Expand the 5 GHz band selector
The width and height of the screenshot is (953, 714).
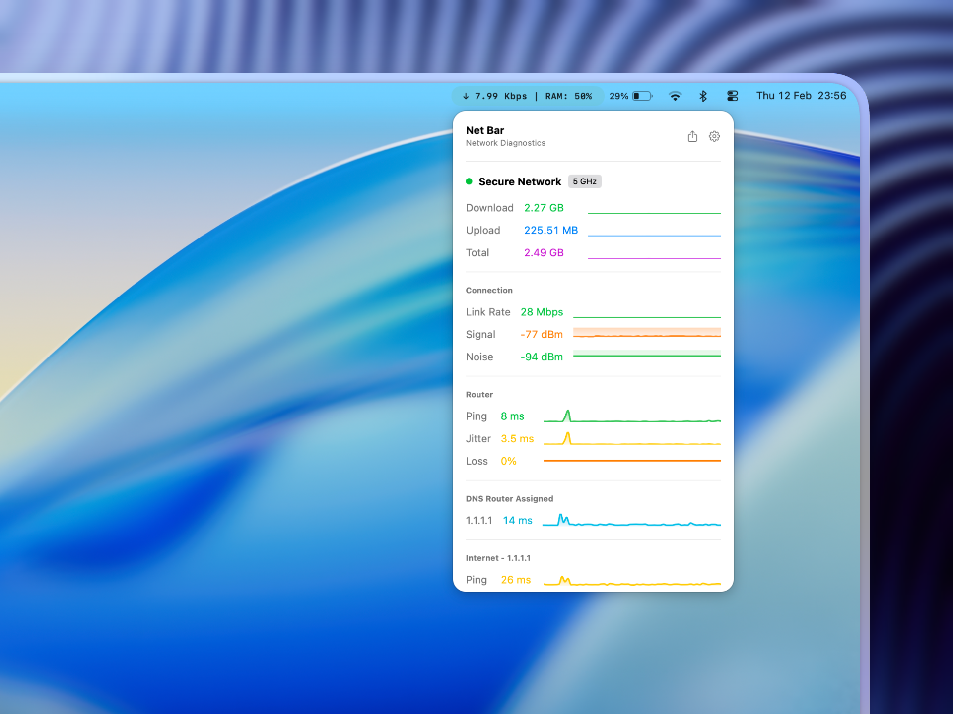(x=584, y=181)
